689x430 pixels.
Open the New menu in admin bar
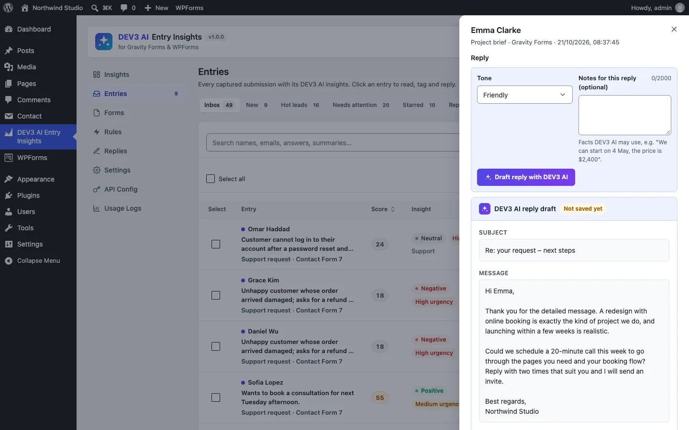(156, 8)
